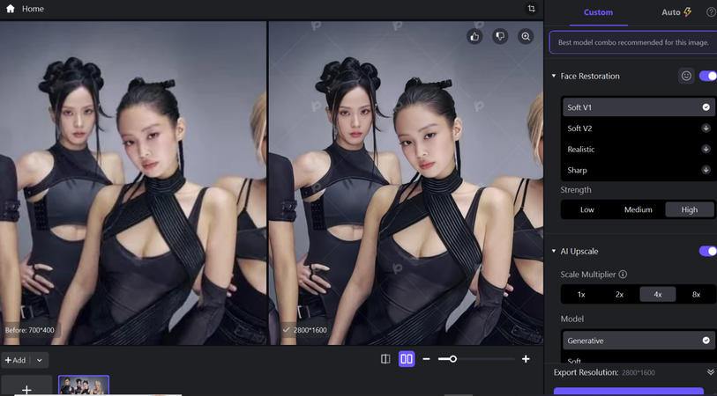Click the Before 700*400 label

pyautogui.click(x=30, y=329)
